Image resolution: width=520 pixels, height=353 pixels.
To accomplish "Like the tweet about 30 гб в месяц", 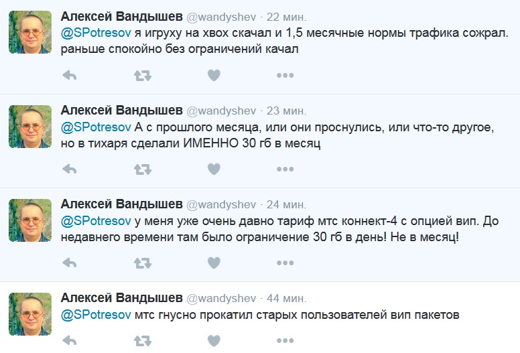I will [214, 169].
